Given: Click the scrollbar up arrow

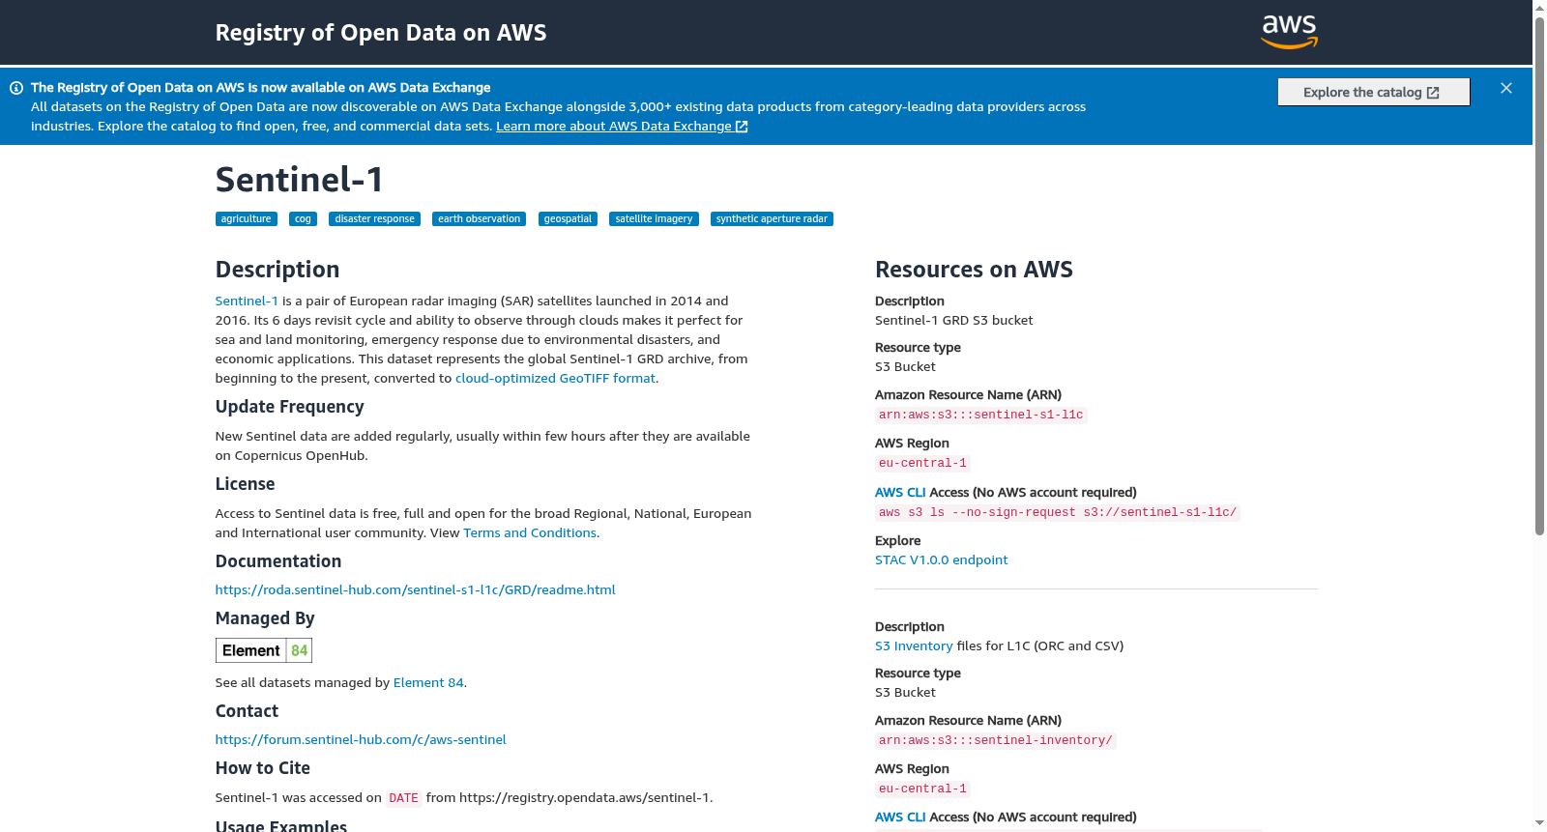Looking at the screenshot, I should coord(1539,8).
